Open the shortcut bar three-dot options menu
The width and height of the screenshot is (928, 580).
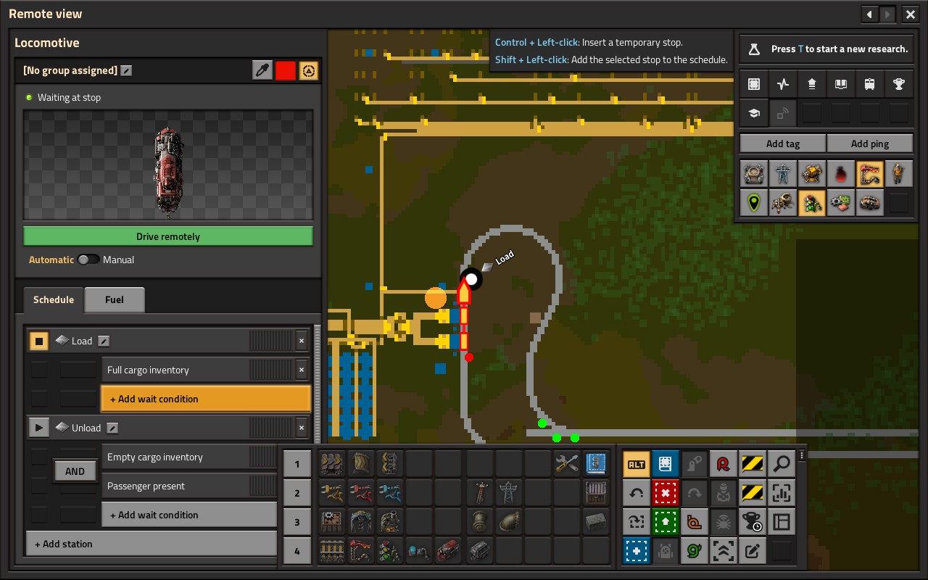802,455
